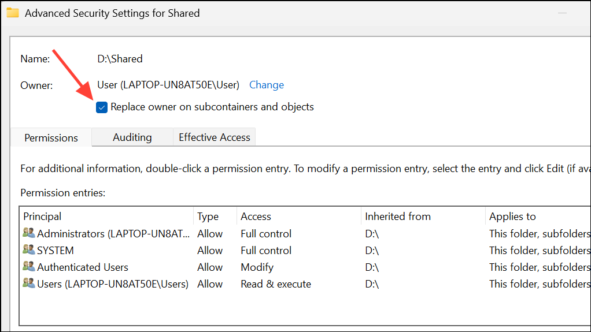Click the folder icon in the title bar
Screen dimensions: 591x332
(13, 13)
